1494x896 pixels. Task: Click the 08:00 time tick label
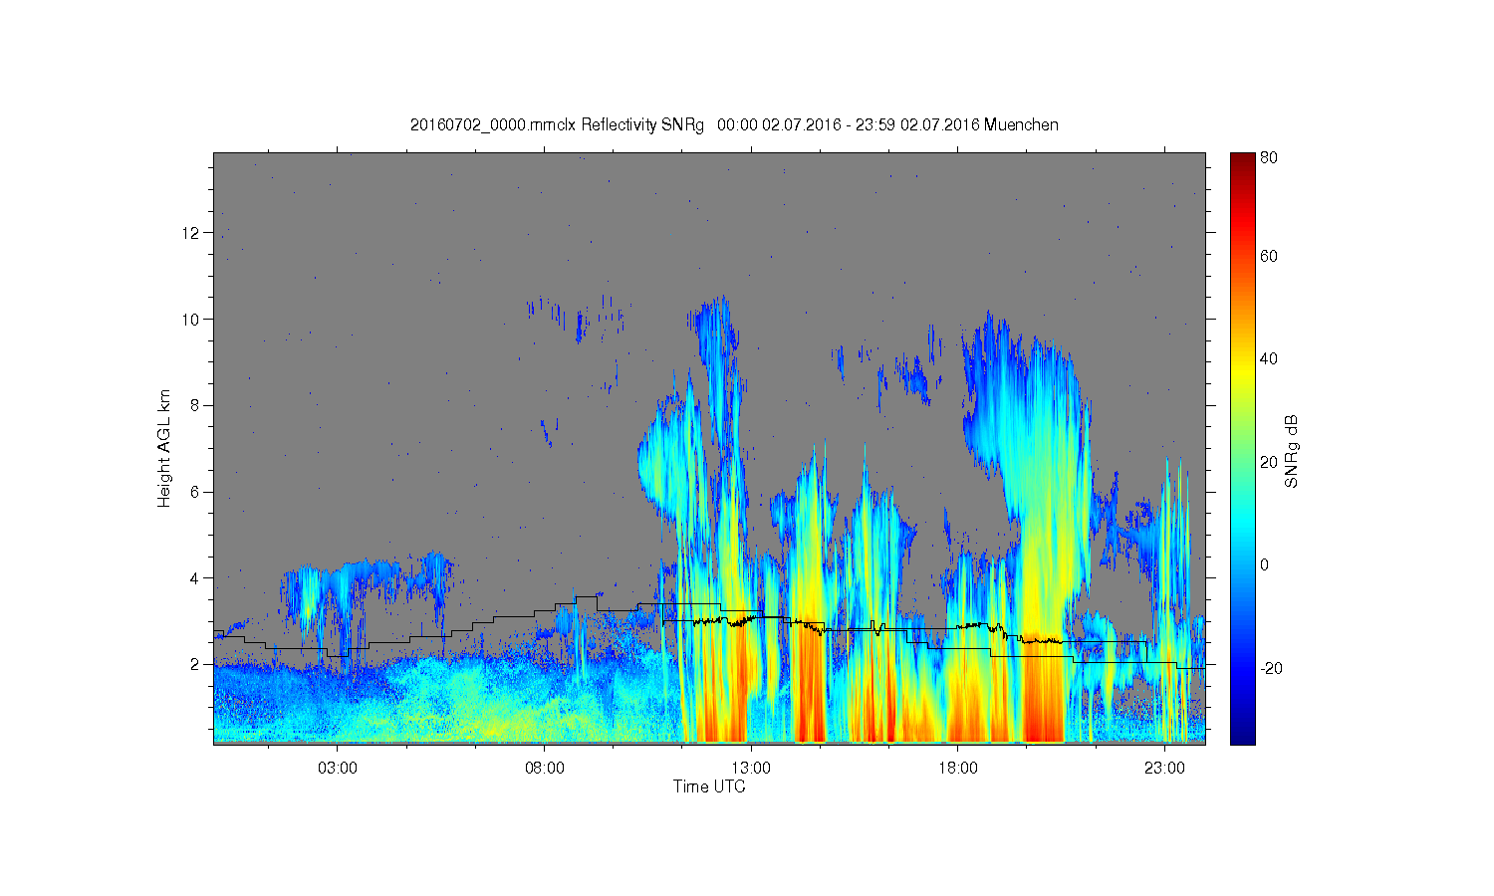(x=545, y=769)
